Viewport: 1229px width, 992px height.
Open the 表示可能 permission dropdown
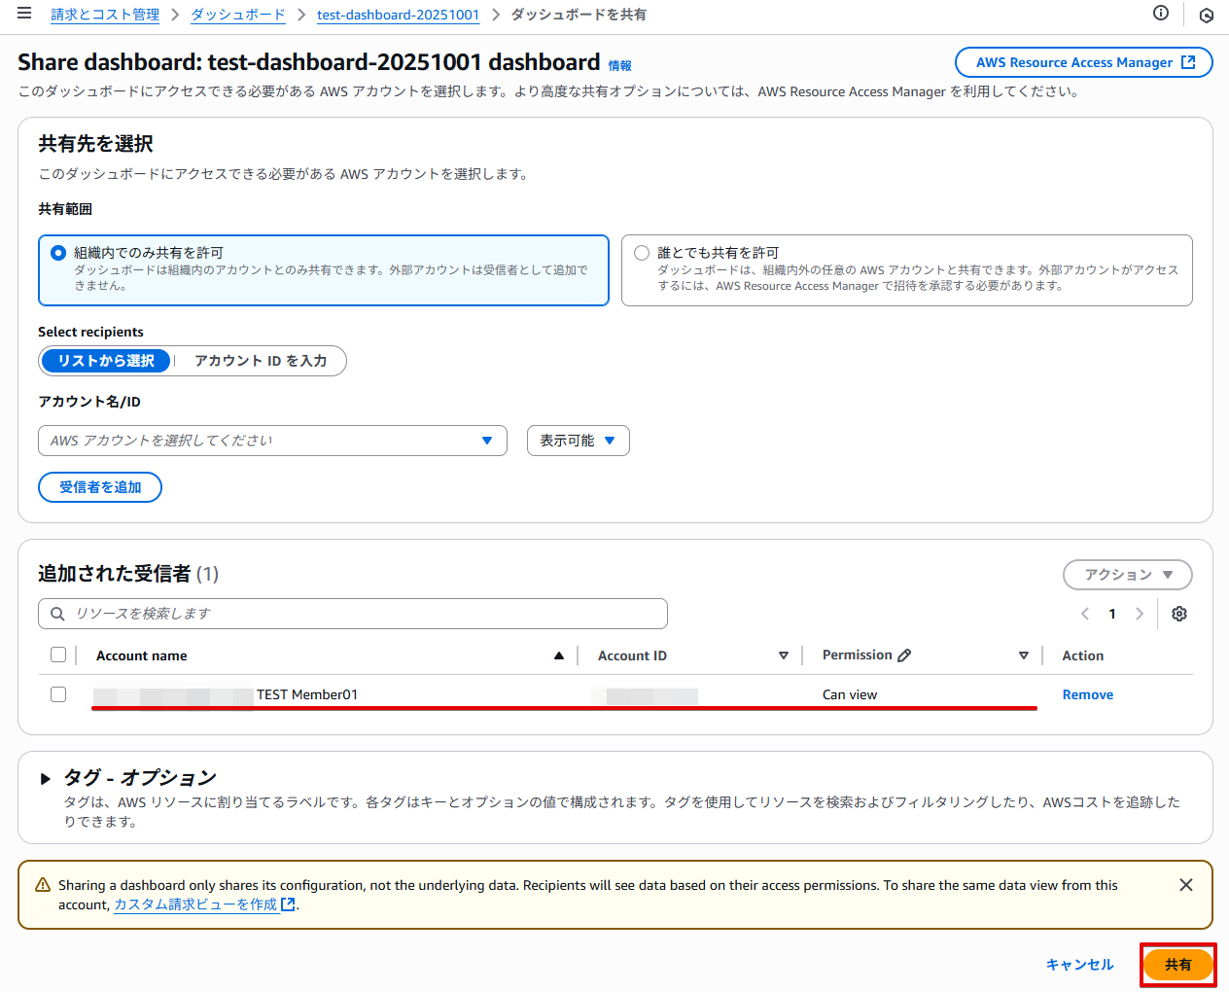click(578, 441)
